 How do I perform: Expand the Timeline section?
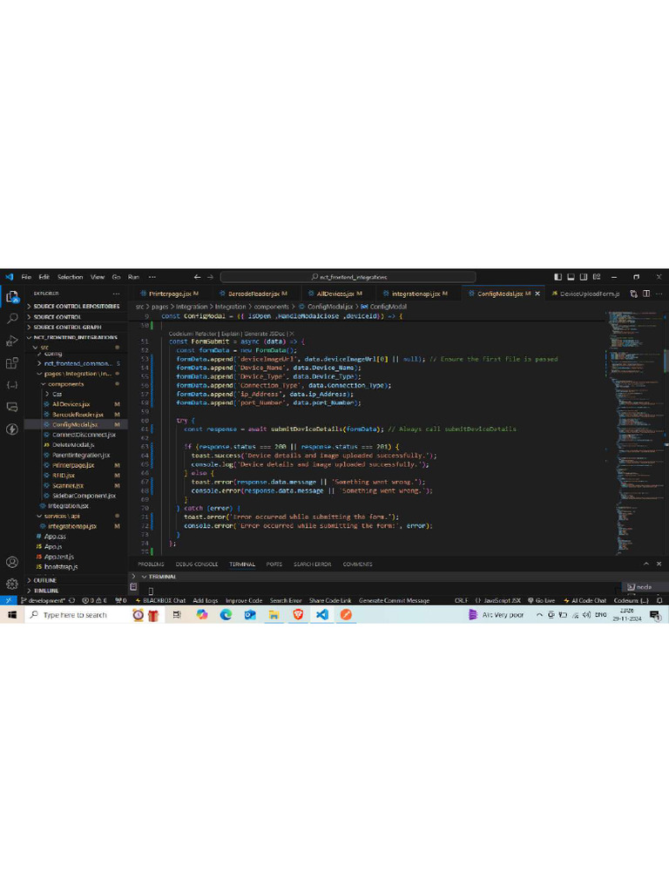tap(76, 591)
